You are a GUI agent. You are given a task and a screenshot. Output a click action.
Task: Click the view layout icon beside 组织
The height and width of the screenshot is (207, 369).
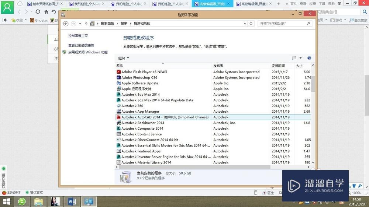294,58
